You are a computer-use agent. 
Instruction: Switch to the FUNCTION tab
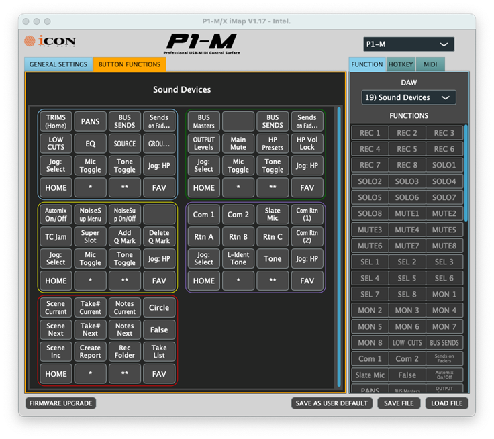[x=367, y=64]
